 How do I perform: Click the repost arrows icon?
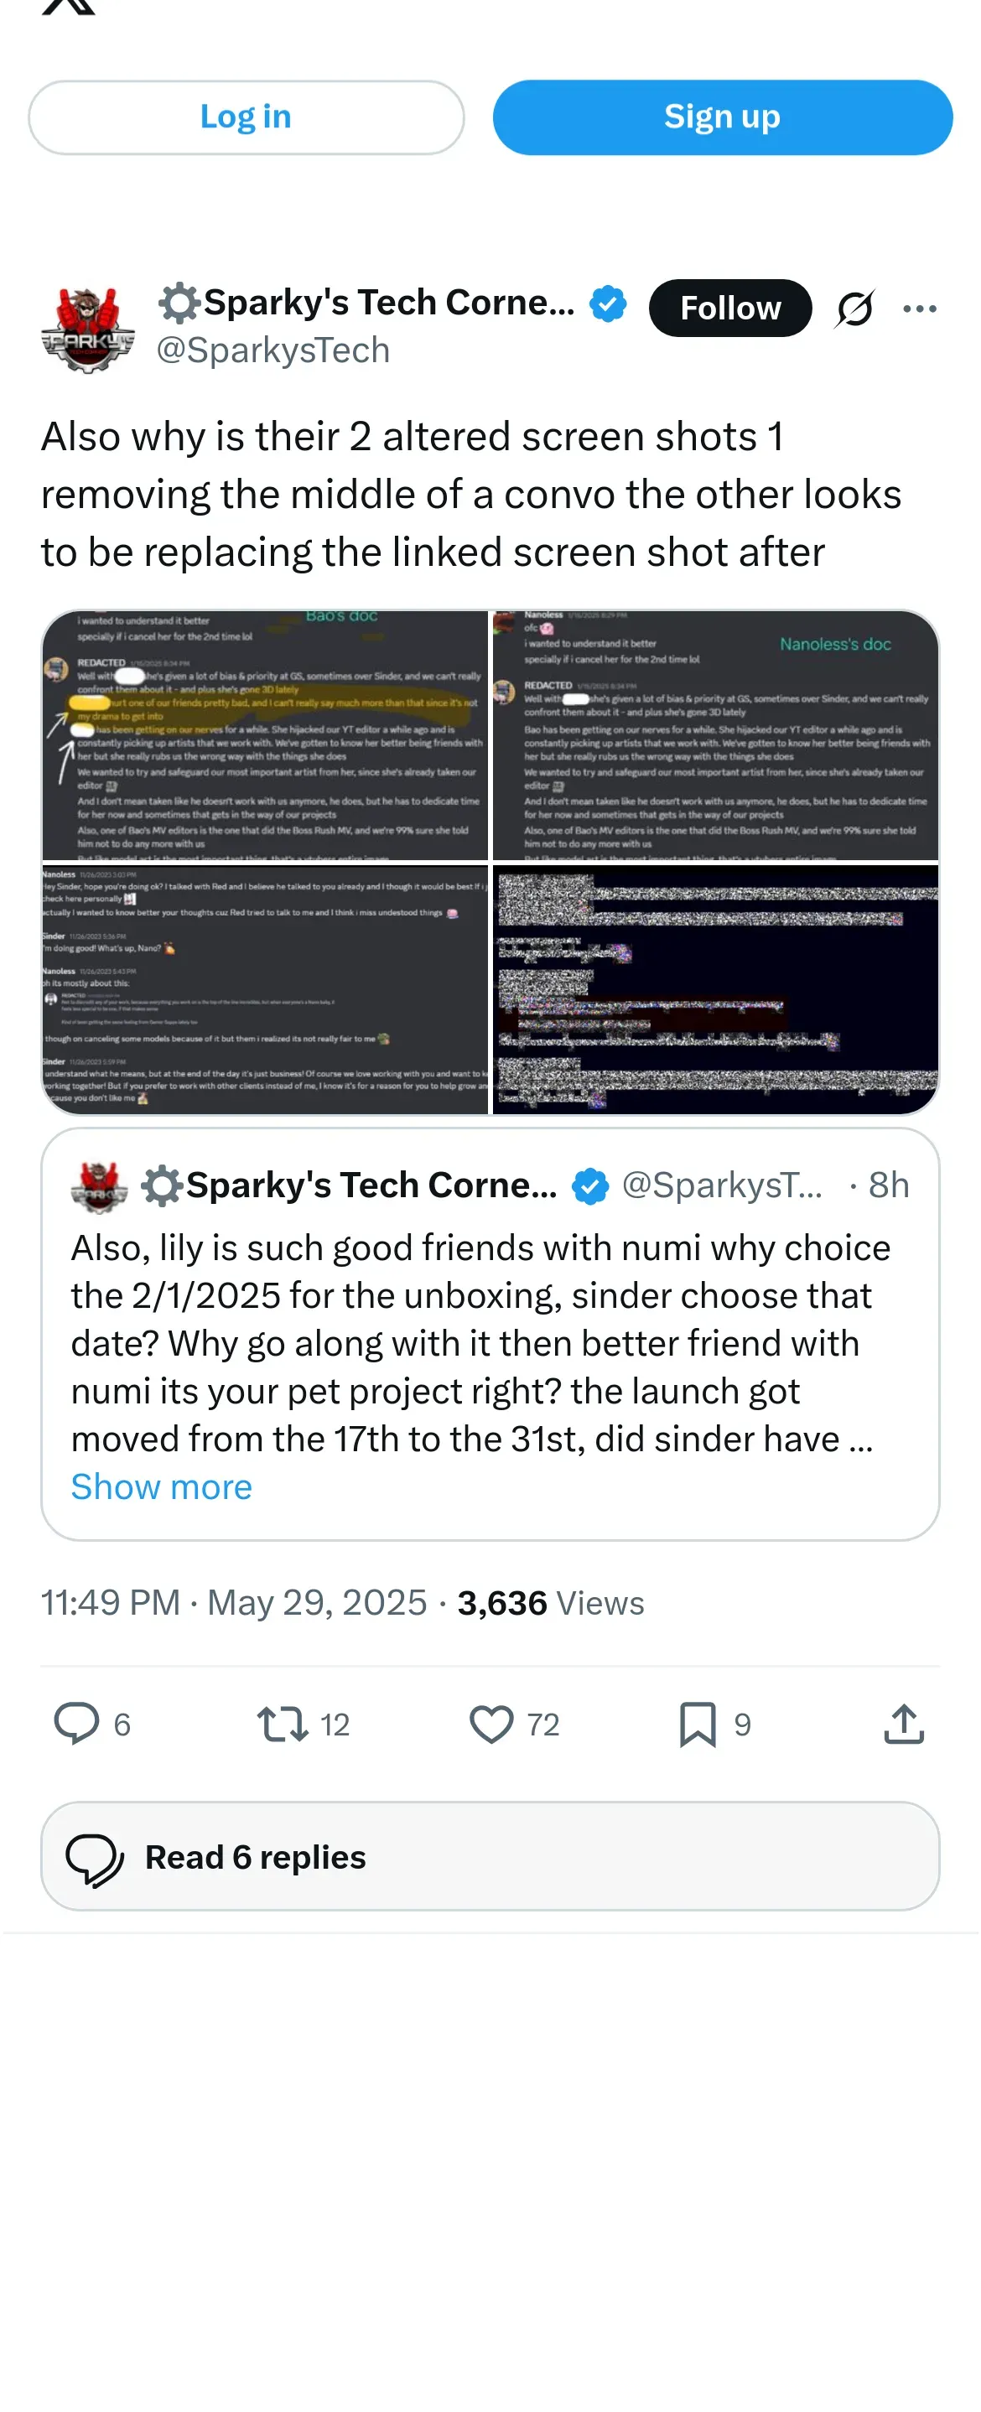283,1723
